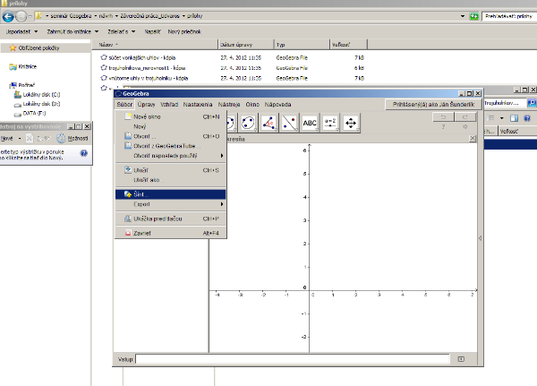
Task: Open the Súbor menu
Action: coord(124,105)
